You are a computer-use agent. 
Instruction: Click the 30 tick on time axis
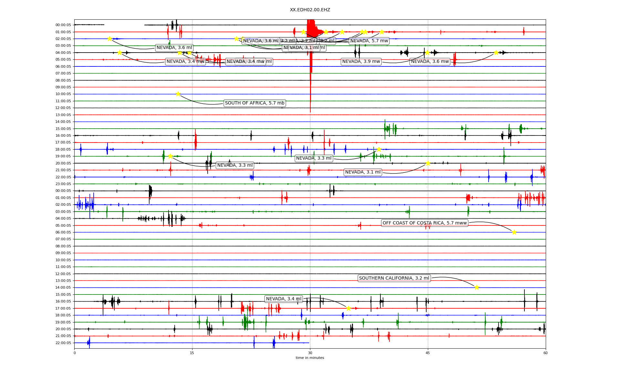(310, 353)
